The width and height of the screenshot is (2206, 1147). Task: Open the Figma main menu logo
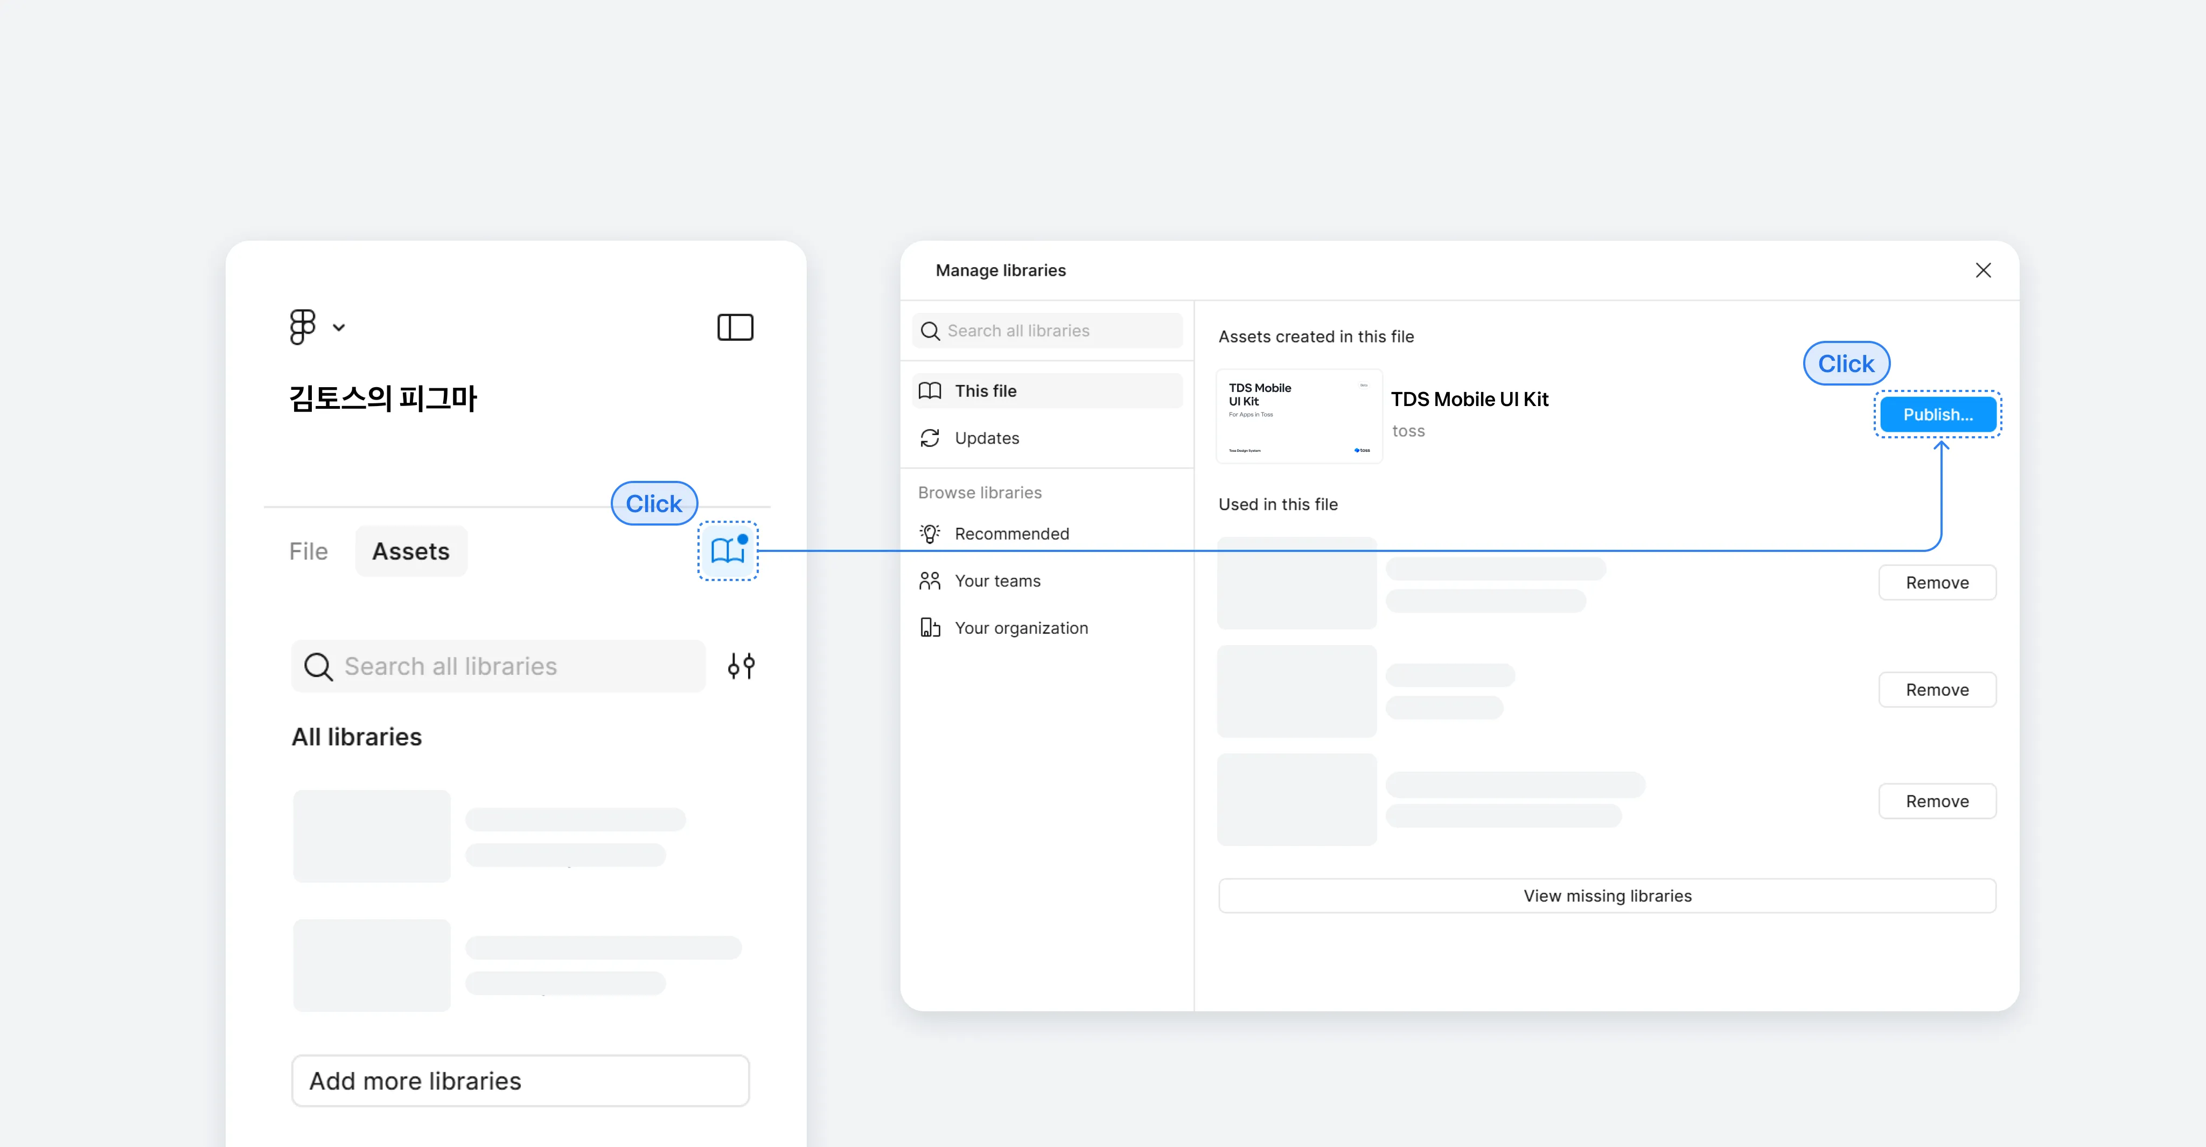(302, 327)
